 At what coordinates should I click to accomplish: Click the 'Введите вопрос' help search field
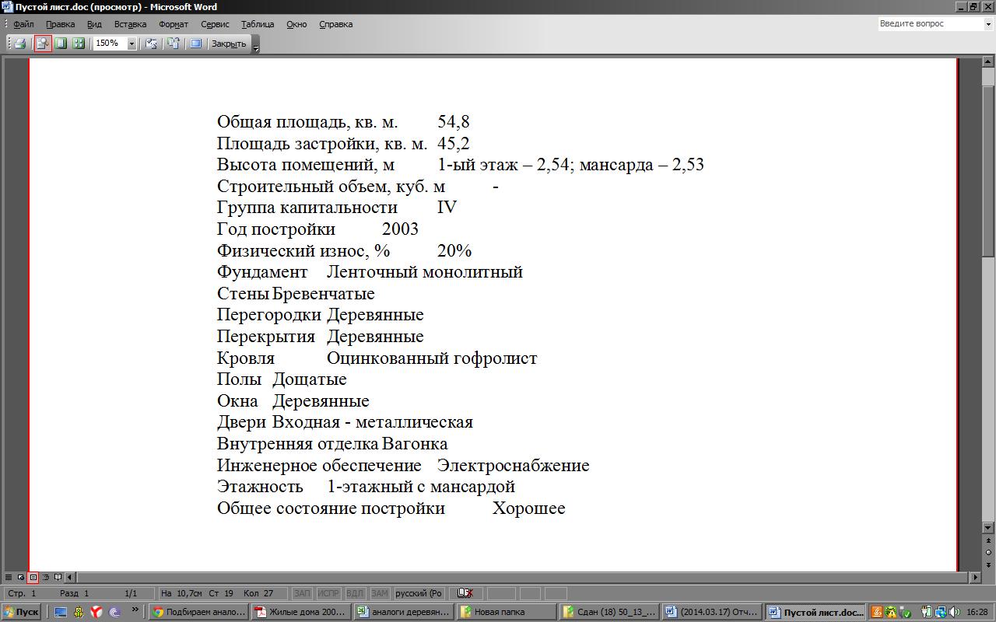tap(930, 24)
